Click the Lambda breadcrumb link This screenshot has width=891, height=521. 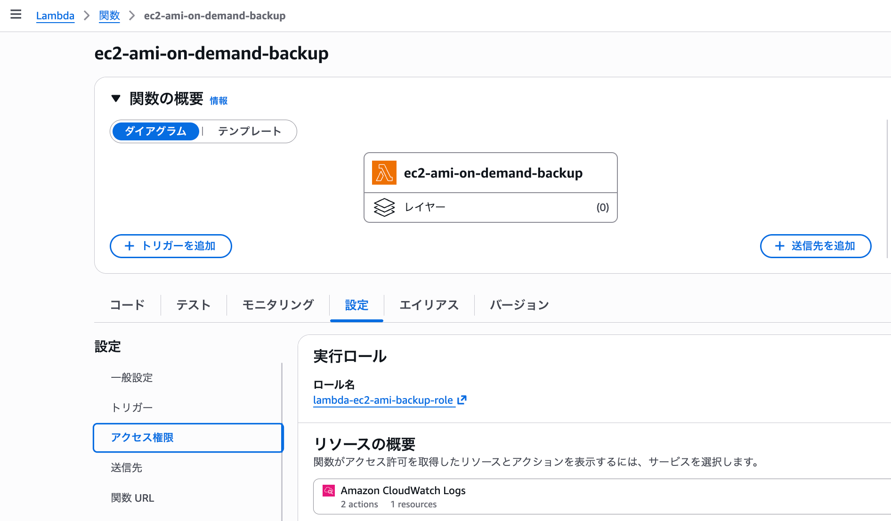(55, 16)
